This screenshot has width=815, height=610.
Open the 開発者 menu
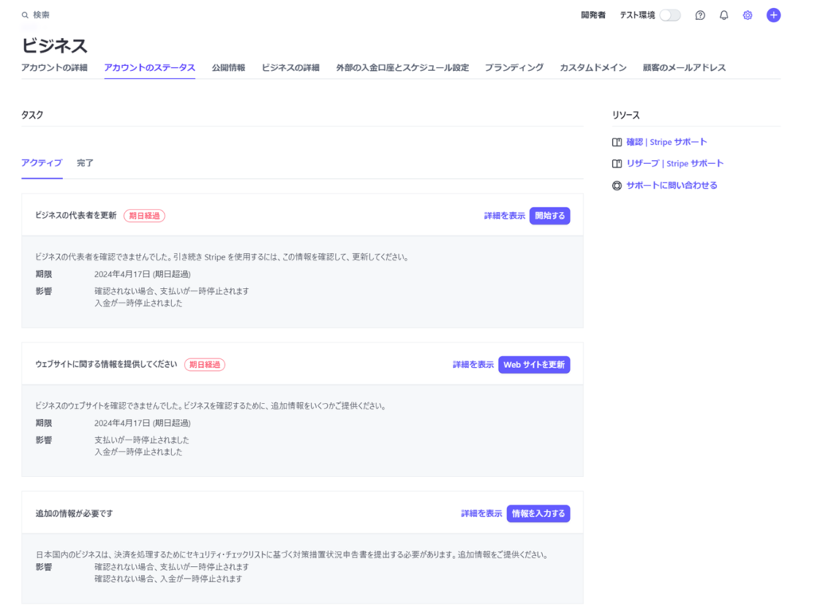(x=593, y=15)
